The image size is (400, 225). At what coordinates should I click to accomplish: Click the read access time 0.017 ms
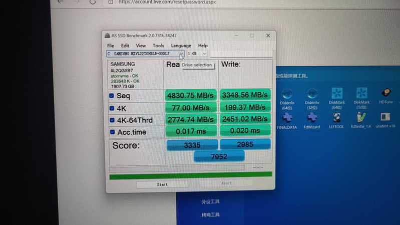(191, 131)
